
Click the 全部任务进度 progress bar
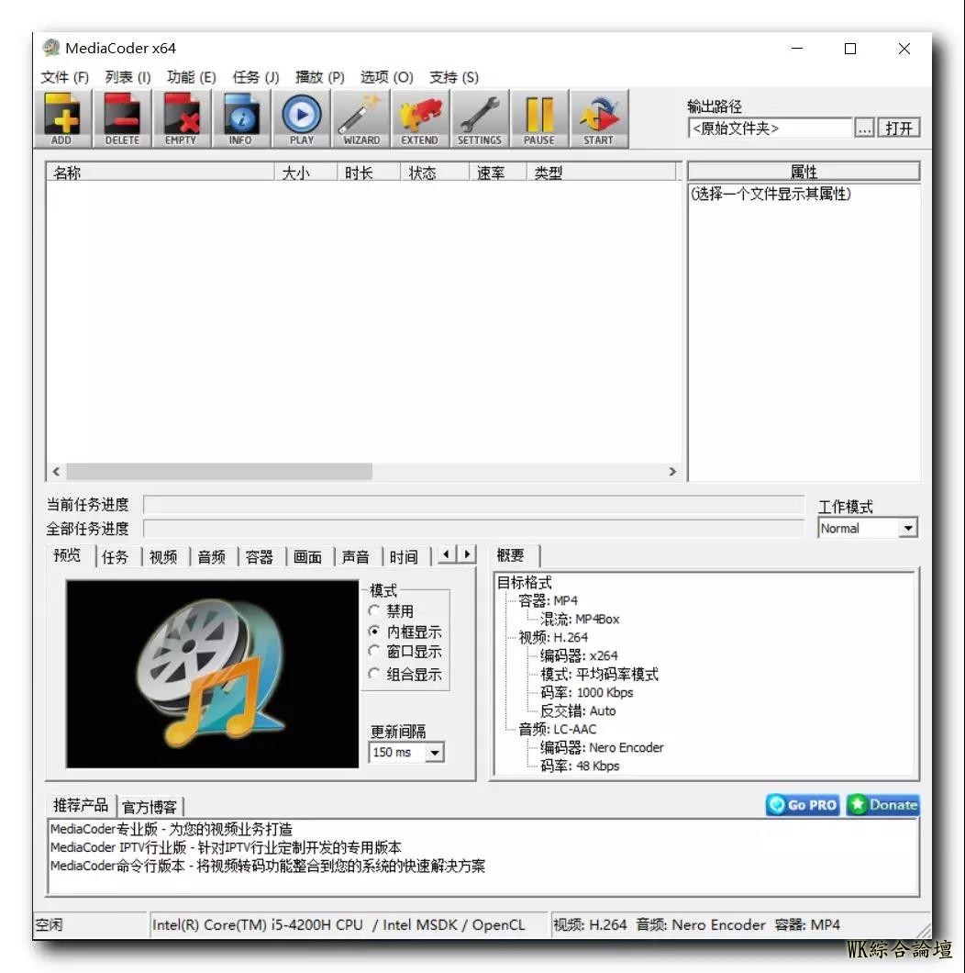click(x=474, y=529)
